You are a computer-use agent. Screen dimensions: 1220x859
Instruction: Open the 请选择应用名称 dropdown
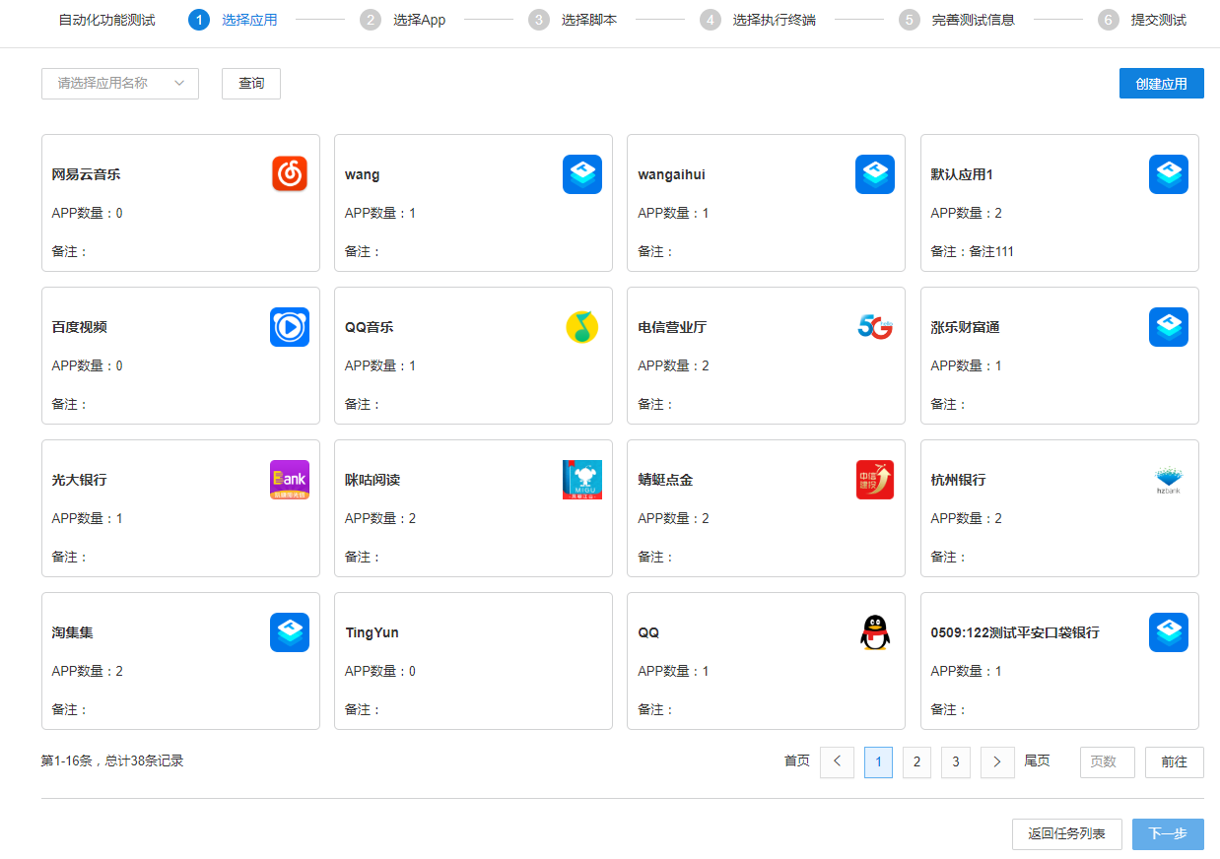pyautogui.click(x=120, y=84)
